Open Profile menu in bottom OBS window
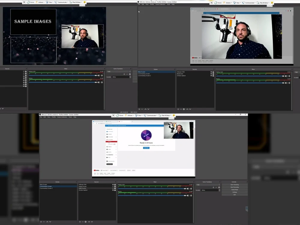 click(x=54, y=117)
